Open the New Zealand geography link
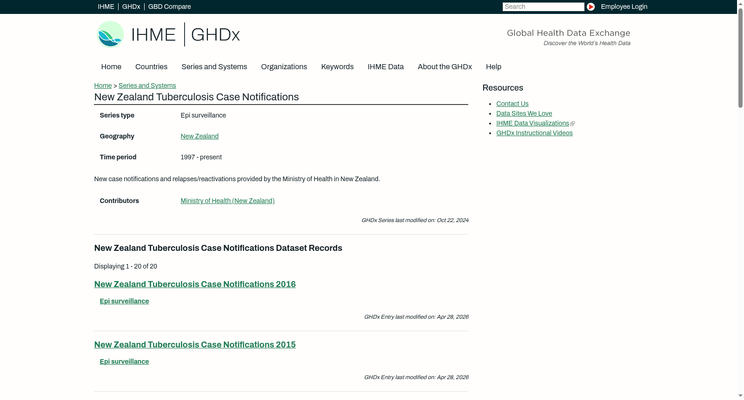The width and height of the screenshot is (744, 400). 199,136
